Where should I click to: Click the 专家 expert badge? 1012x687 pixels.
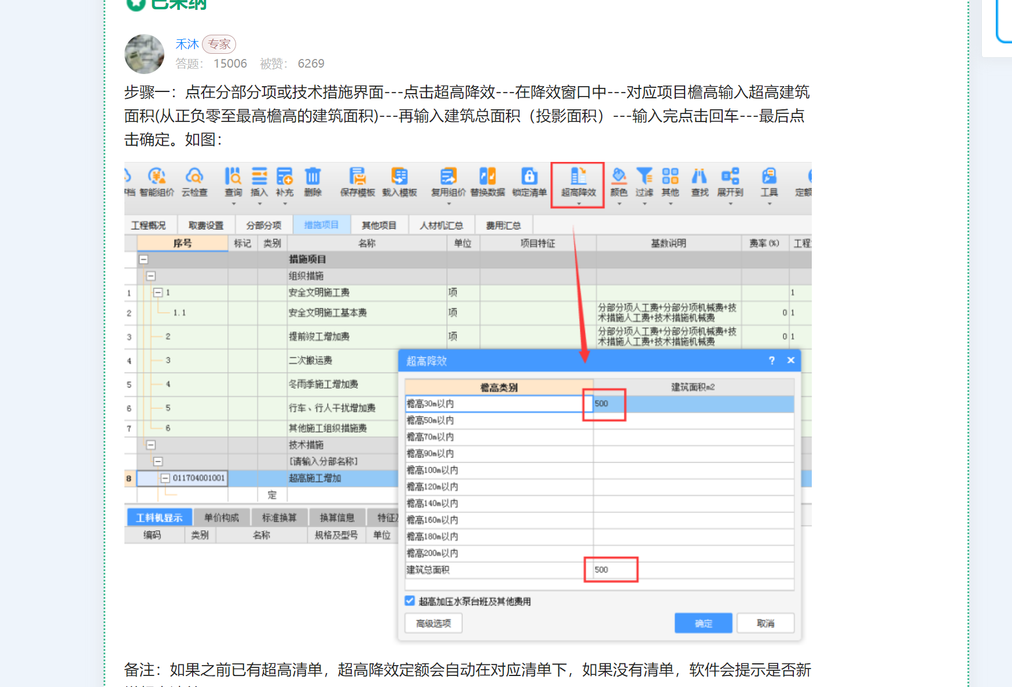(219, 44)
